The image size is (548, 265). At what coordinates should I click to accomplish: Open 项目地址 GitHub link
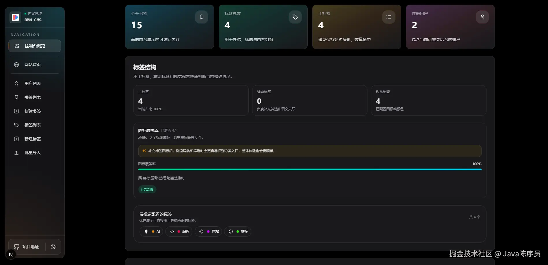click(x=27, y=247)
